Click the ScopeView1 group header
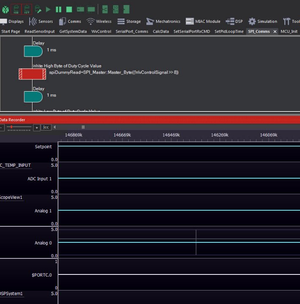 click(11, 197)
